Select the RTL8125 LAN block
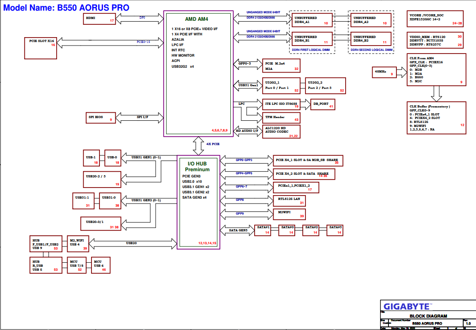The image size is (476, 330). [289, 201]
